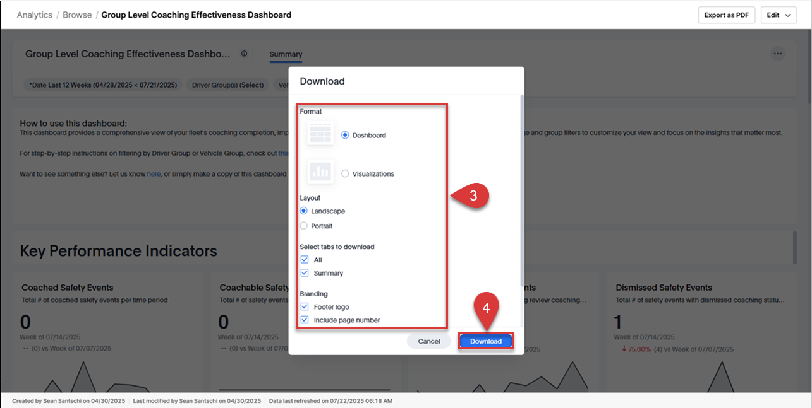
Task: Click the Download confirmation button
Action: coord(485,341)
